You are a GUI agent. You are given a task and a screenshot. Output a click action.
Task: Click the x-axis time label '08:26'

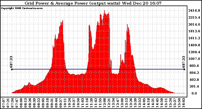coord(30,103)
